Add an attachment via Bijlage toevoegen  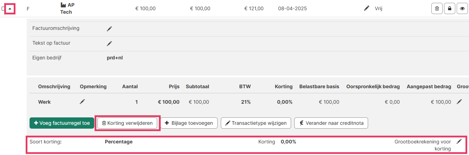[x=189, y=123]
